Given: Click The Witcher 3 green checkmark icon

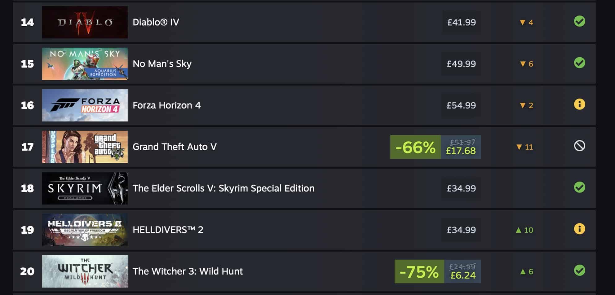Looking at the screenshot, I should point(579,271).
